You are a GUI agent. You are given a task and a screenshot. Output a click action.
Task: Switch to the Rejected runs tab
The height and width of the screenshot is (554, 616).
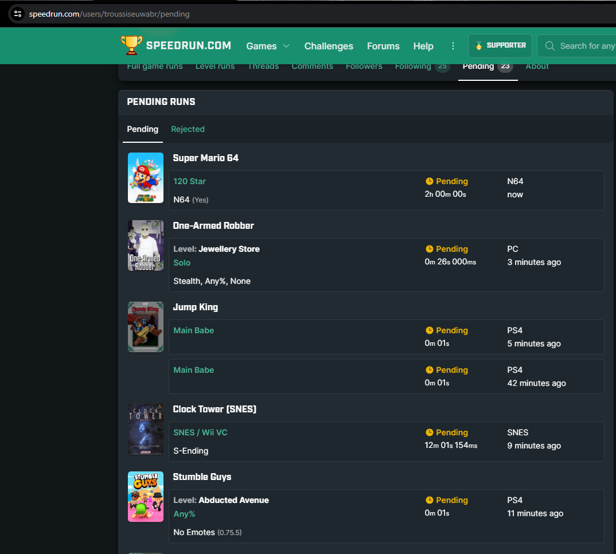pos(188,129)
